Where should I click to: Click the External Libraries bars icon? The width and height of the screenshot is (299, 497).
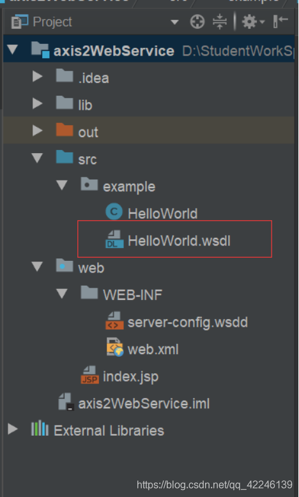click(40, 429)
